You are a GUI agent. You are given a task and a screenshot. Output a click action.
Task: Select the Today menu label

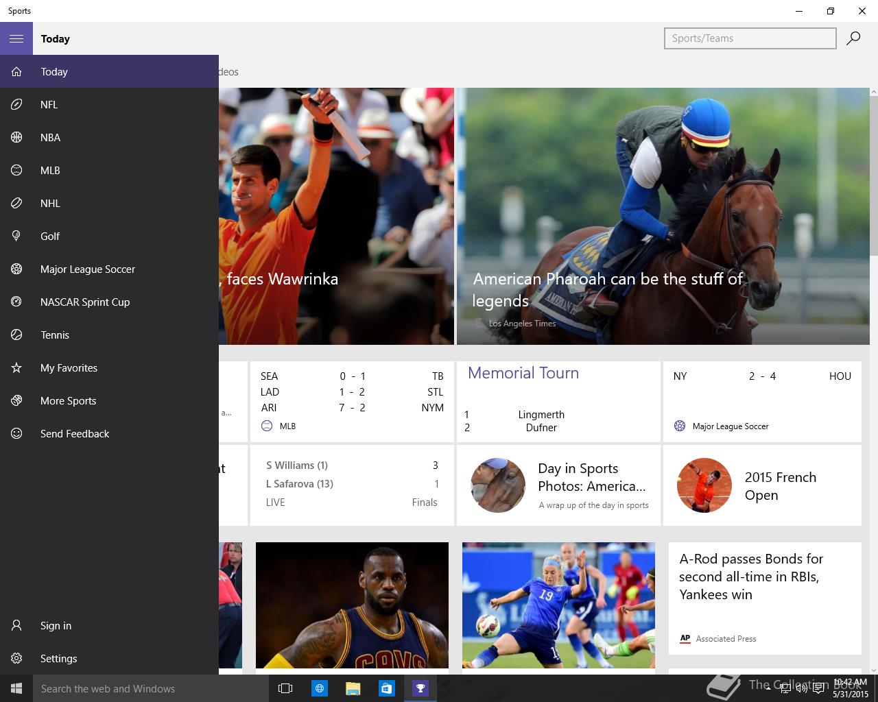(x=54, y=71)
